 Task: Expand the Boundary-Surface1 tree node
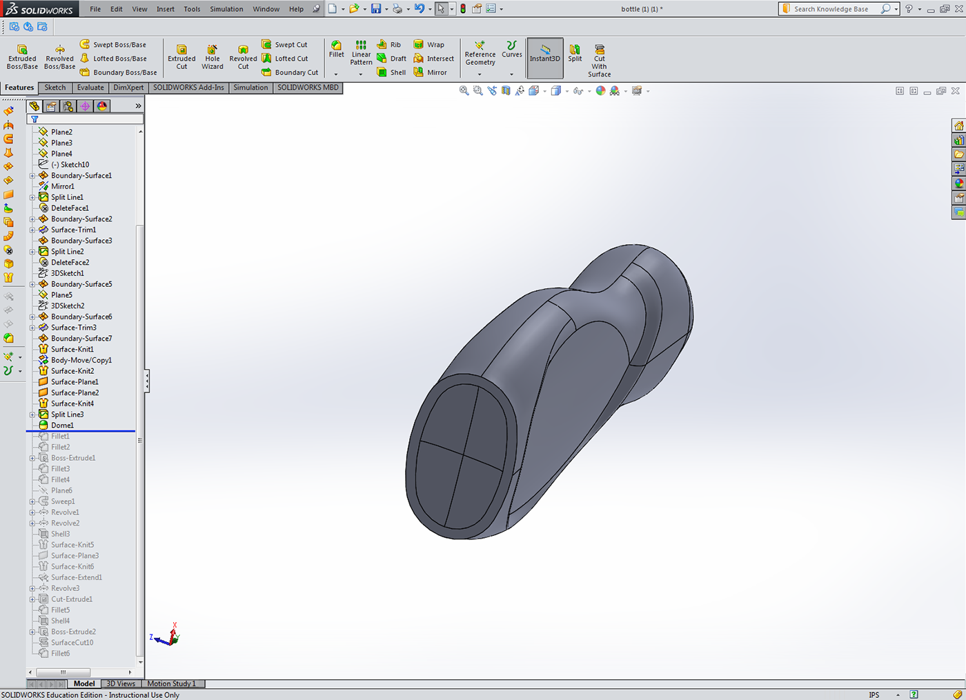tap(32, 176)
